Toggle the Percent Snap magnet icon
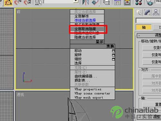The width and height of the screenshot is (161, 121). [18, 2]
